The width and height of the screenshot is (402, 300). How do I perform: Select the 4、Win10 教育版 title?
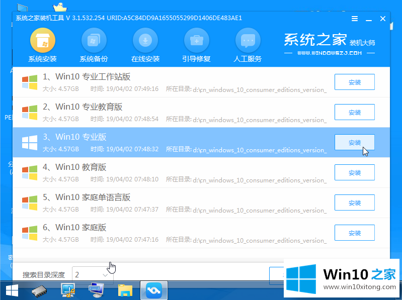tap(74, 167)
